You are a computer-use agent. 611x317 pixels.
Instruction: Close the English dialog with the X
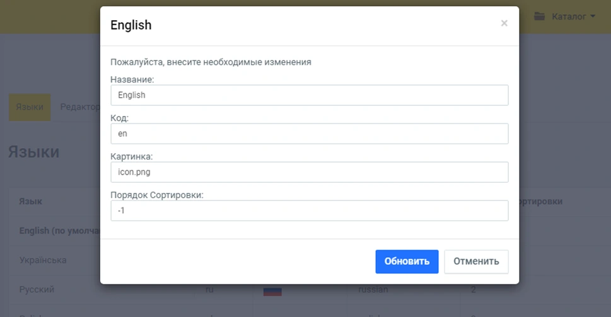click(504, 24)
